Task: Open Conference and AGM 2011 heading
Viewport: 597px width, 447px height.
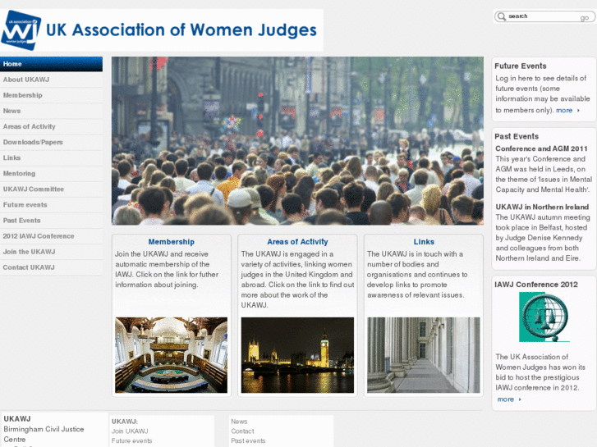Action: 541,148
